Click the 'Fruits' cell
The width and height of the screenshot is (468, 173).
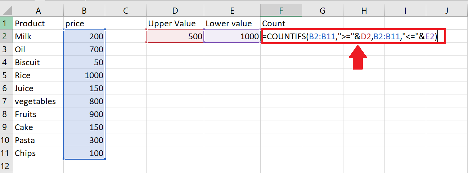(x=38, y=114)
